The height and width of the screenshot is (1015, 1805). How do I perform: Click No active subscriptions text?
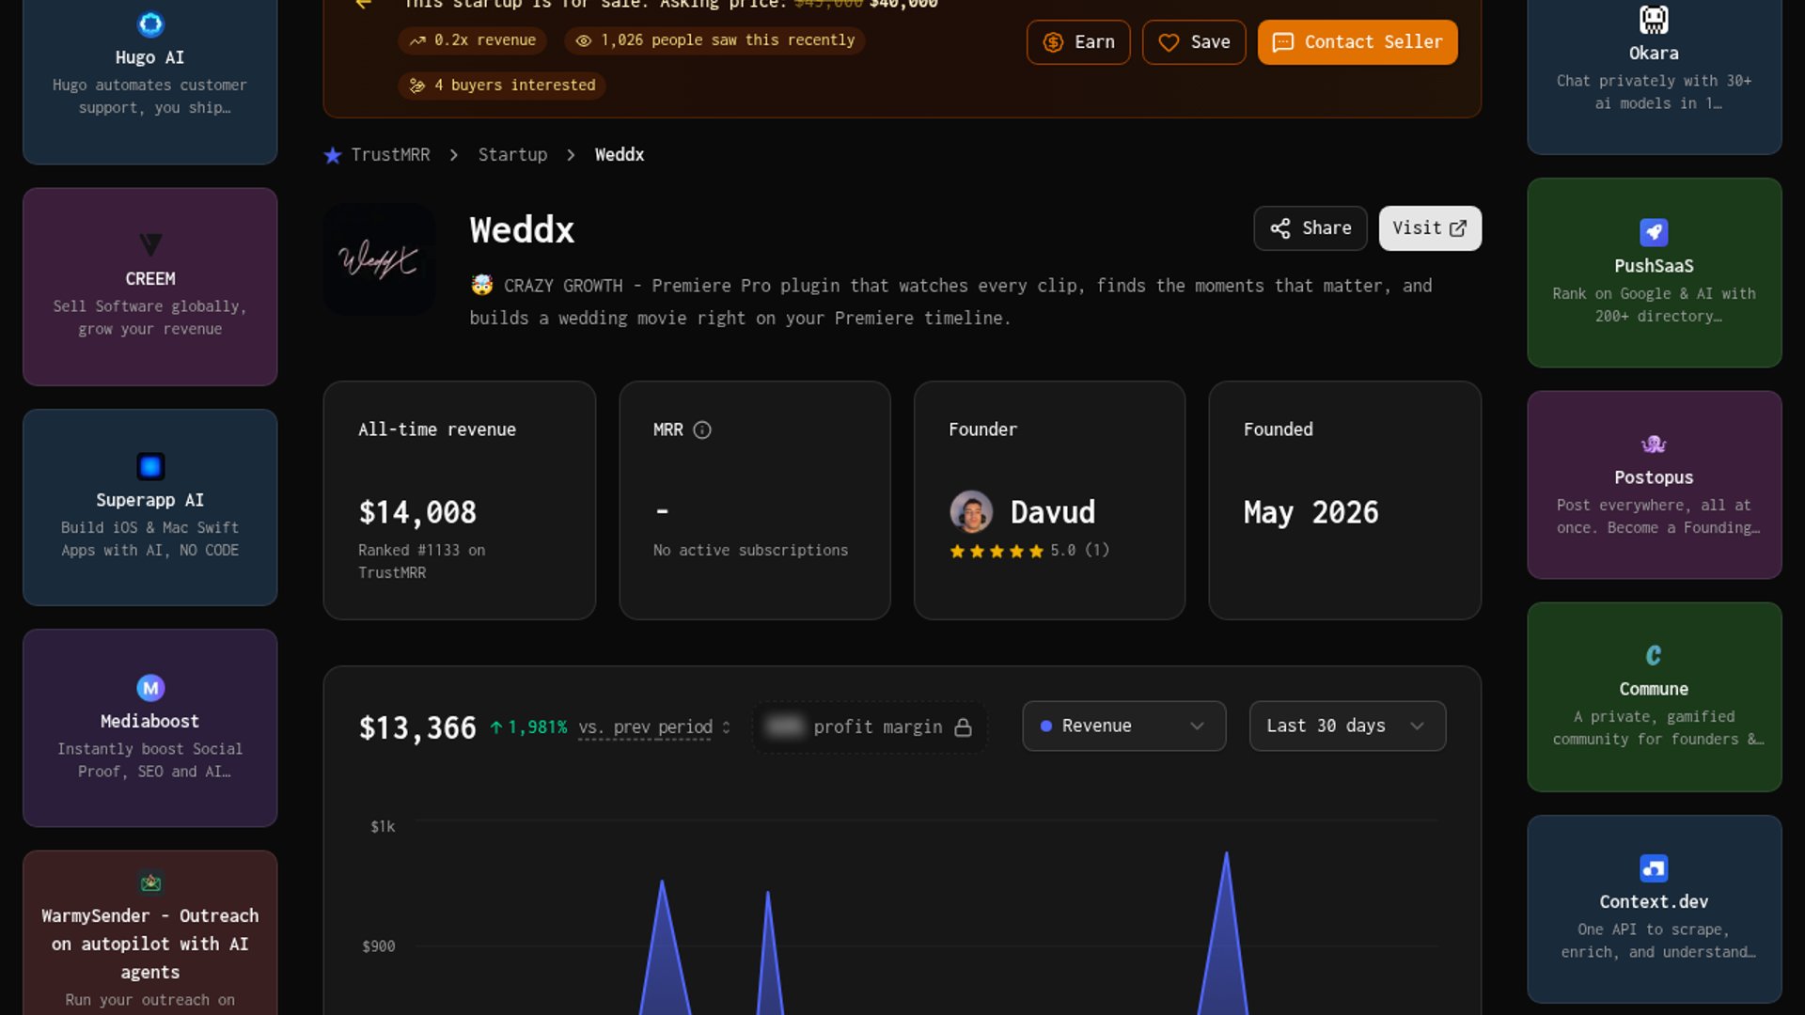(x=750, y=551)
